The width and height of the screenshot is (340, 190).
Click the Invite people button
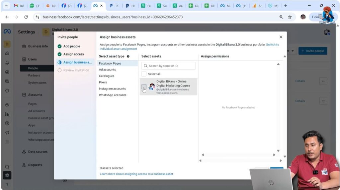point(313,51)
